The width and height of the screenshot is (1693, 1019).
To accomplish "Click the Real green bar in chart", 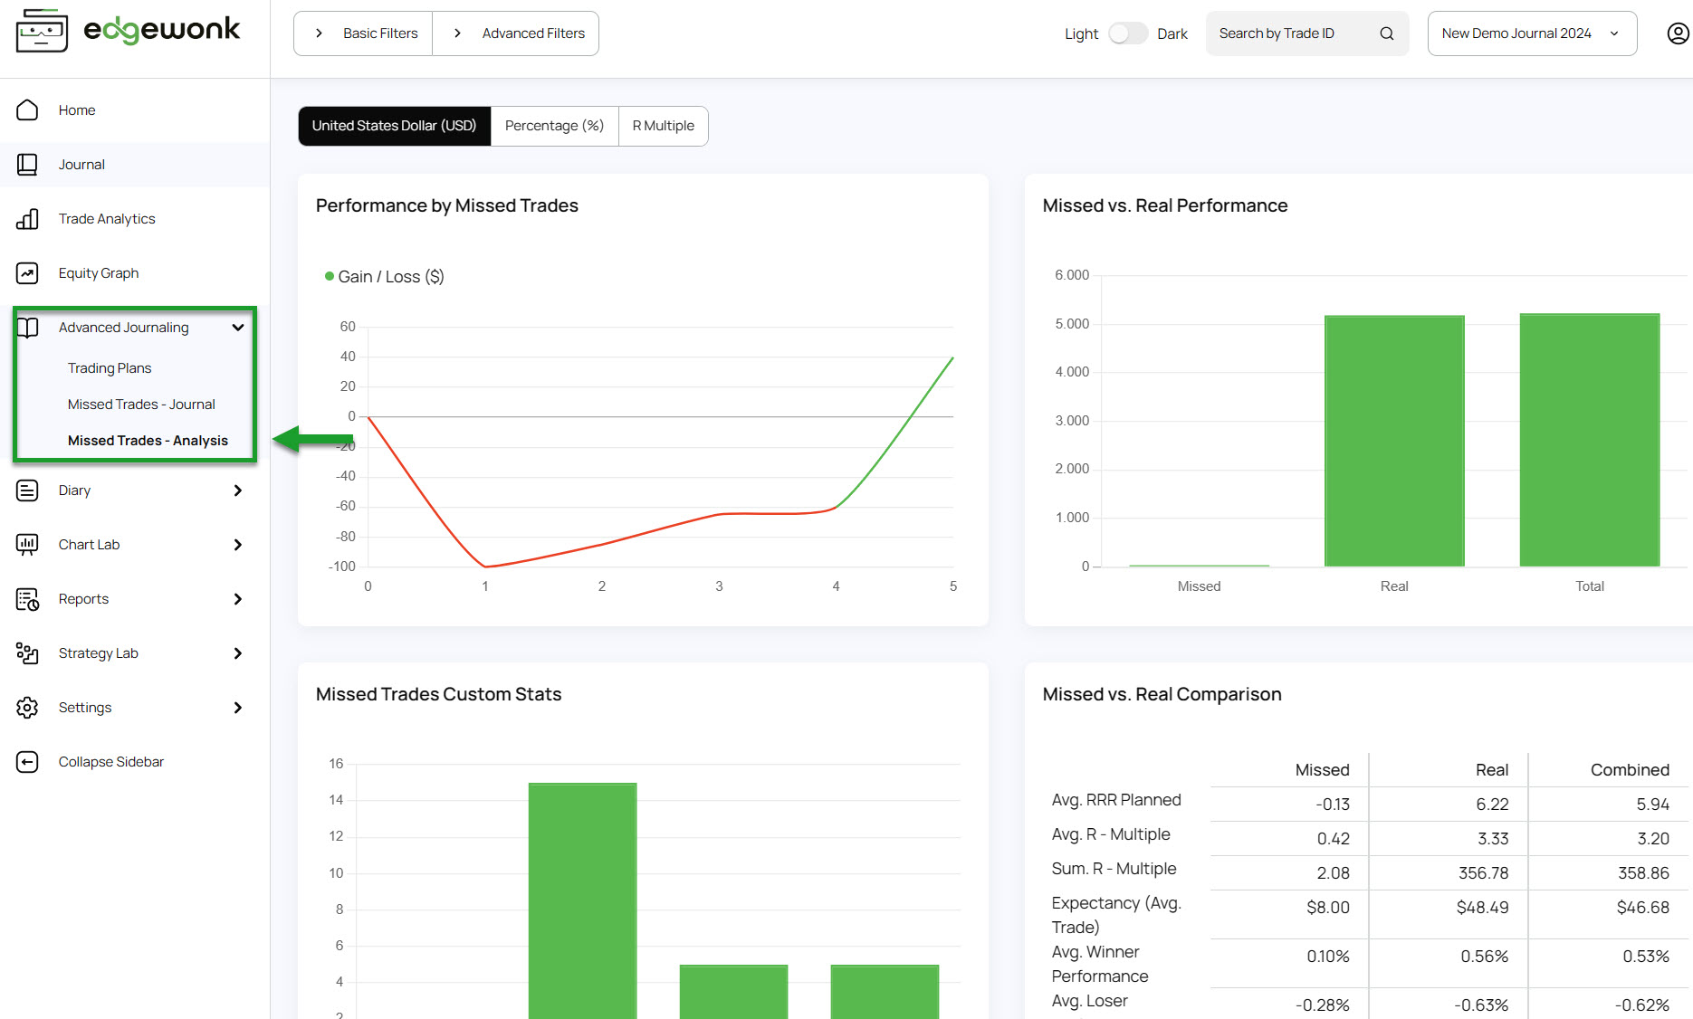I will point(1394,441).
